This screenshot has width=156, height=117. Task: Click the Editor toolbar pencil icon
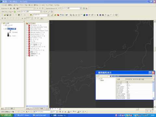(52, 15)
